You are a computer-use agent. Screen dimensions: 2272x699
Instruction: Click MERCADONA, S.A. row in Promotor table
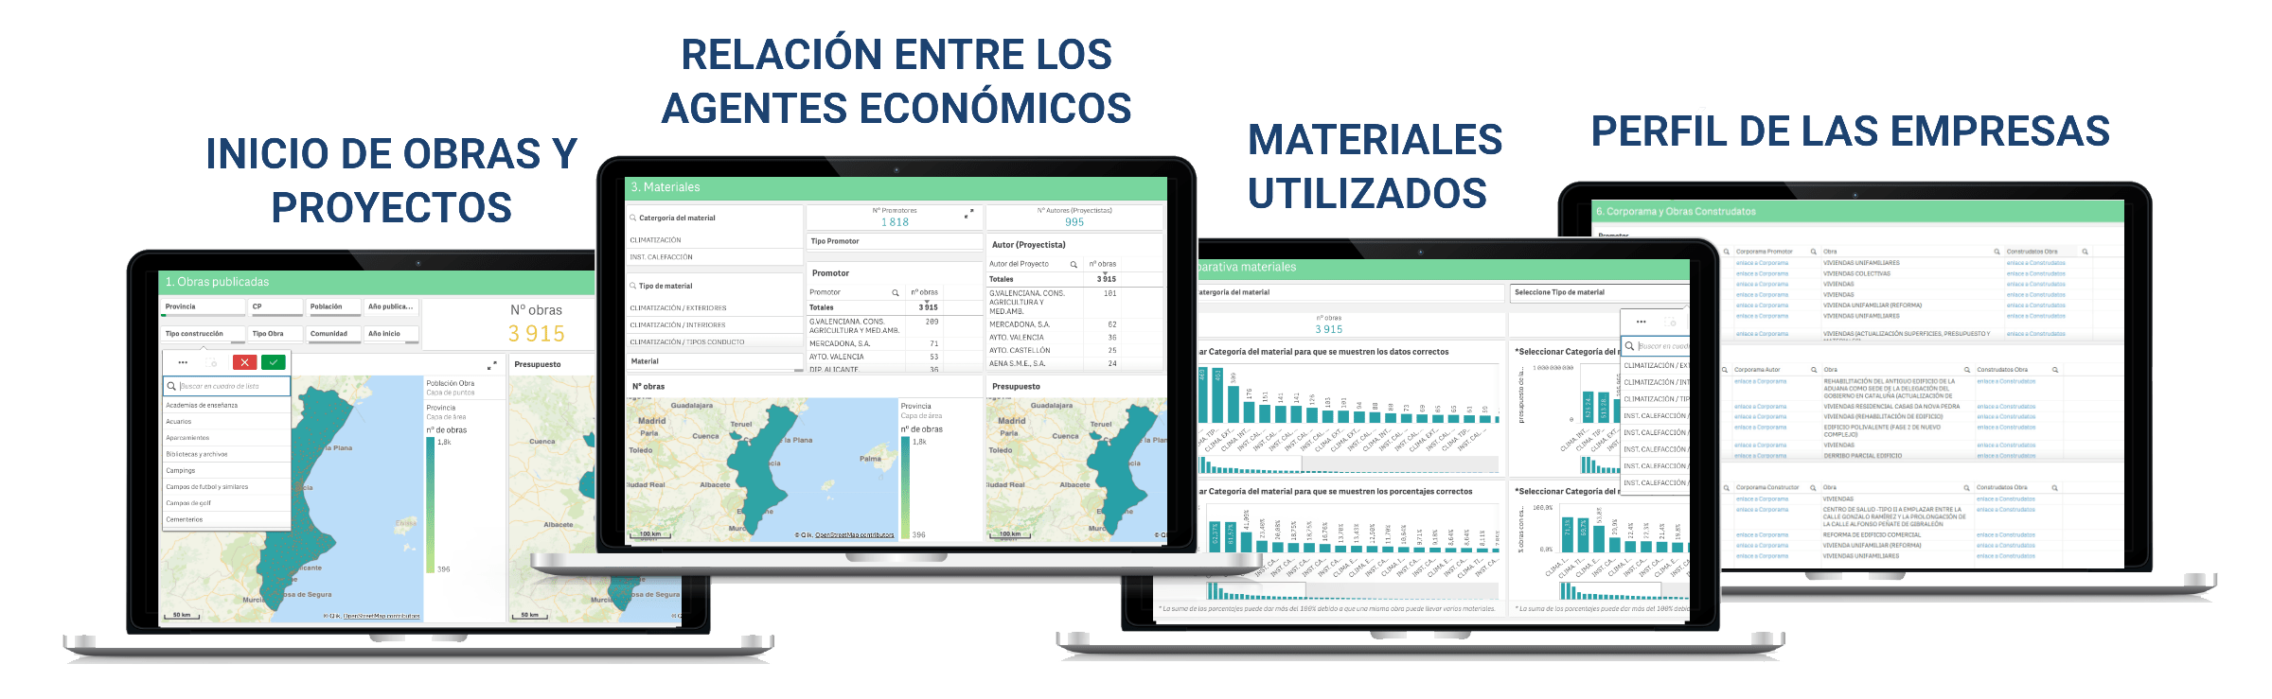(x=895, y=343)
